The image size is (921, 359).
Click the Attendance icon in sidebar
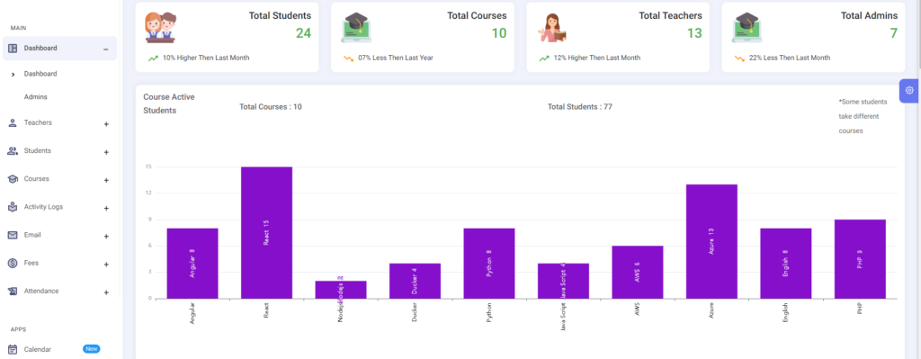(x=13, y=292)
